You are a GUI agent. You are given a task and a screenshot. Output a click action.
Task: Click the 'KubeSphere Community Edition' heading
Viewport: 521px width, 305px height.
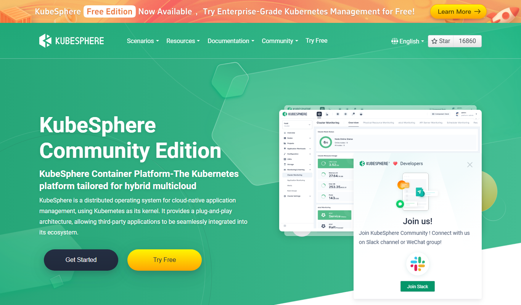click(130, 138)
